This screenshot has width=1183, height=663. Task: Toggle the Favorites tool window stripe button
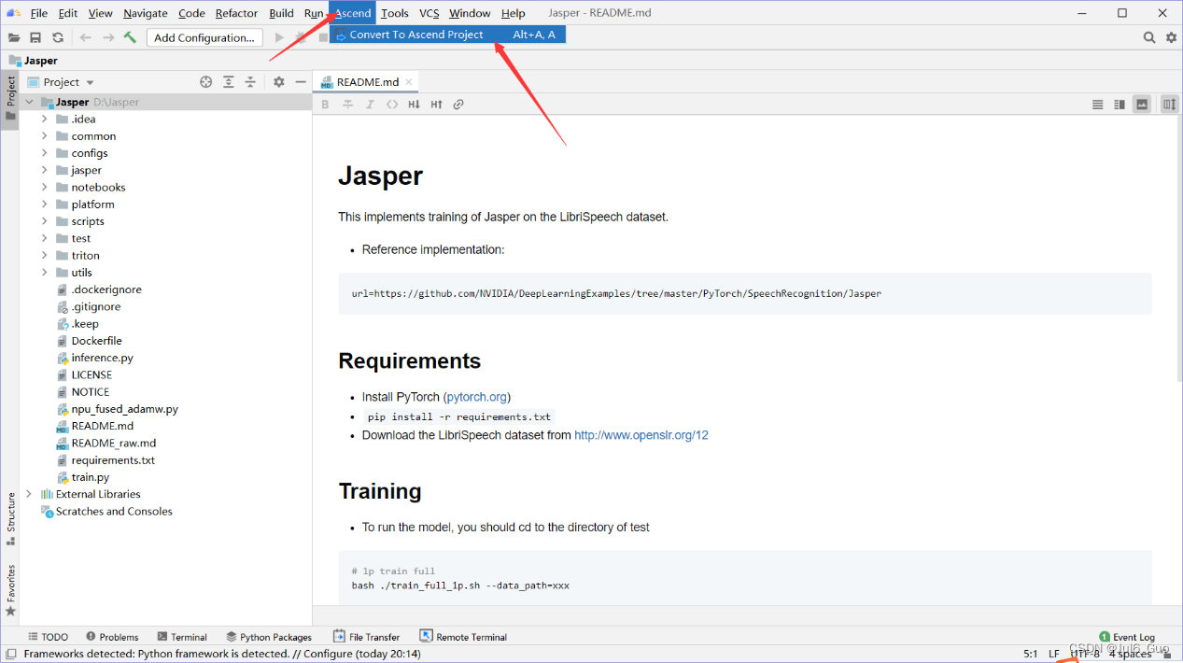point(10,590)
